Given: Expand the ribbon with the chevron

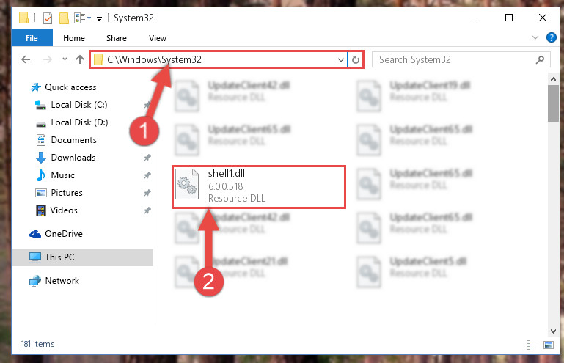Looking at the screenshot, I should click(535, 37).
